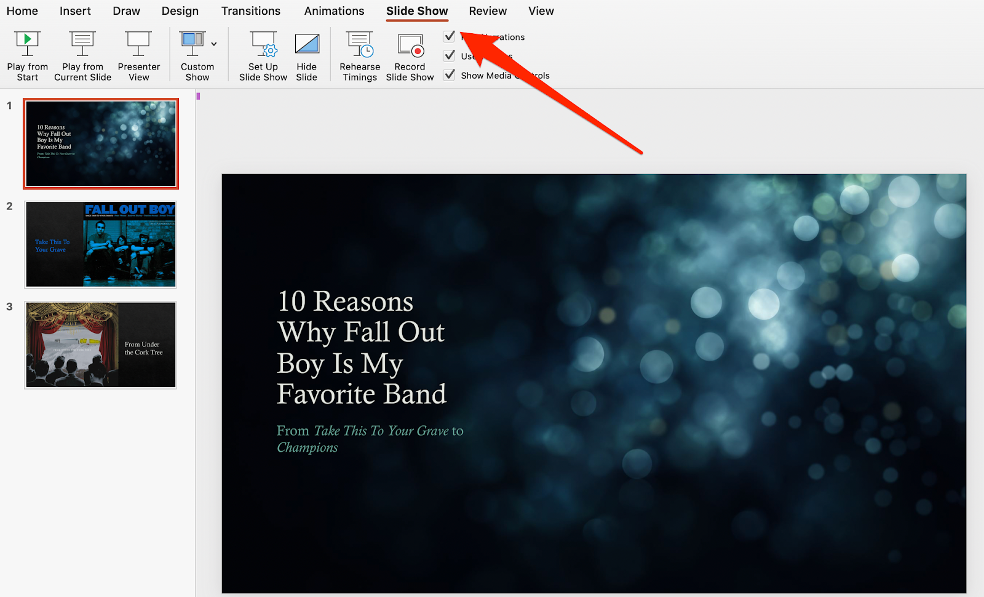The image size is (984, 597).
Task: Open the Transitions tab
Action: click(251, 11)
